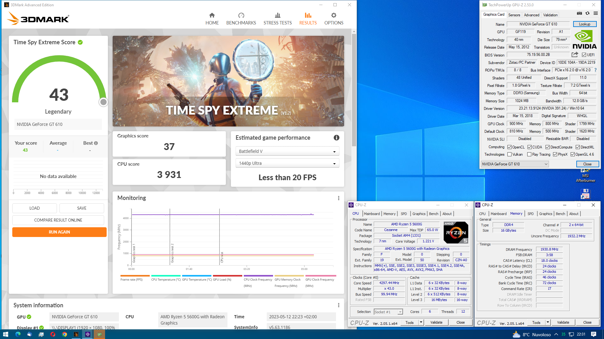Screen dimensions: 604x339
Task: Open STRESS TESTS section
Action: click(277, 19)
